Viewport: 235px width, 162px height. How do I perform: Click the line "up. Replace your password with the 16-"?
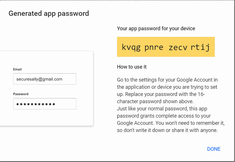161,94
